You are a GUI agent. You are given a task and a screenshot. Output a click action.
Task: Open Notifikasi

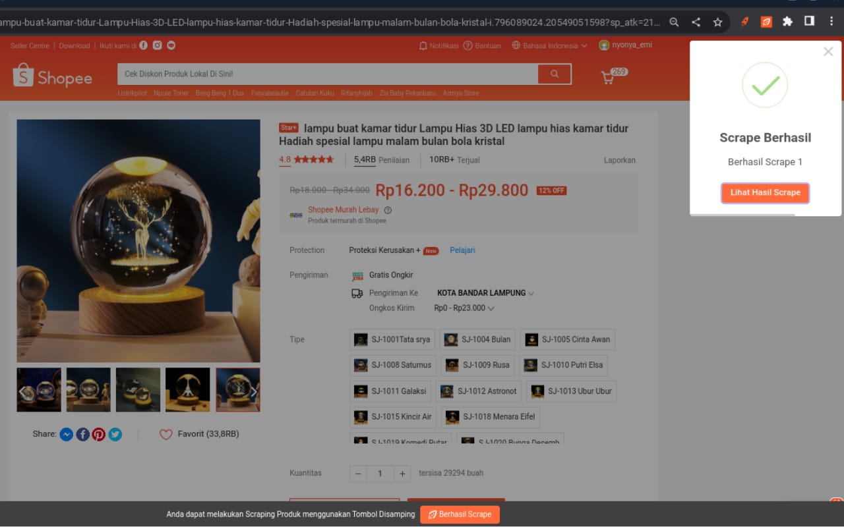pos(438,45)
